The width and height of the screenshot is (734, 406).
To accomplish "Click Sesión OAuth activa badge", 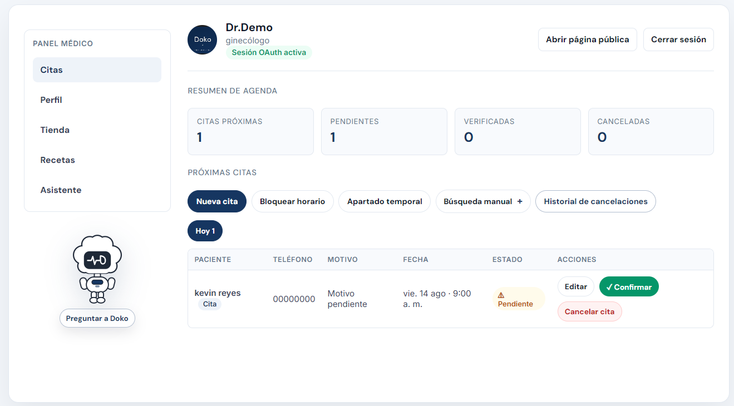I will 269,52.
